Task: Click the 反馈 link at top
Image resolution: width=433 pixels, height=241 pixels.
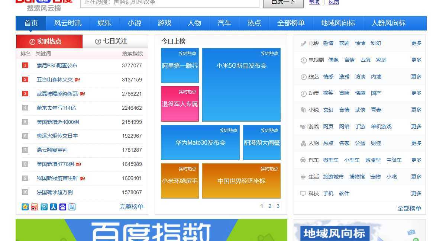Action: (334, 2)
